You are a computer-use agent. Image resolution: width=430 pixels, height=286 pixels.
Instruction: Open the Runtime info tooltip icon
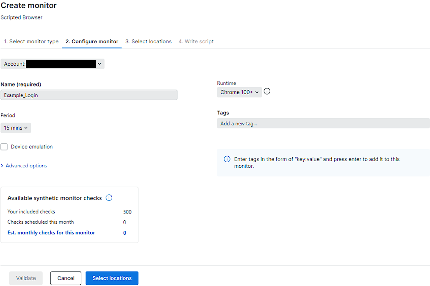coord(267,91)
